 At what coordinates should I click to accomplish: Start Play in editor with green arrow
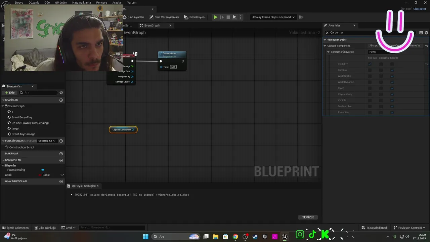(215, 17)
